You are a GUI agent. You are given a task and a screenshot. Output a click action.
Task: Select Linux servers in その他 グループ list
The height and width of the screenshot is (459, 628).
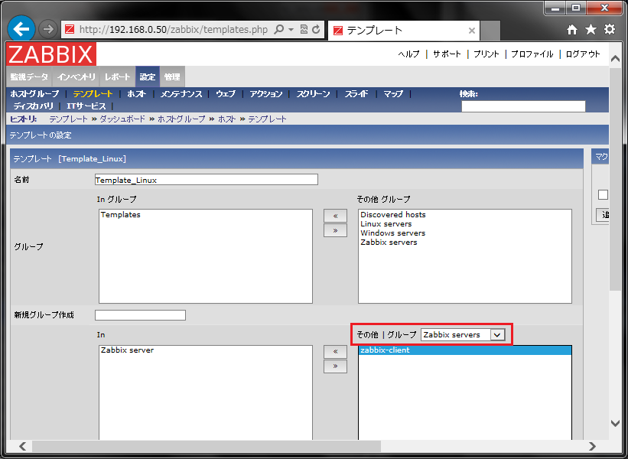coord(464,224)
